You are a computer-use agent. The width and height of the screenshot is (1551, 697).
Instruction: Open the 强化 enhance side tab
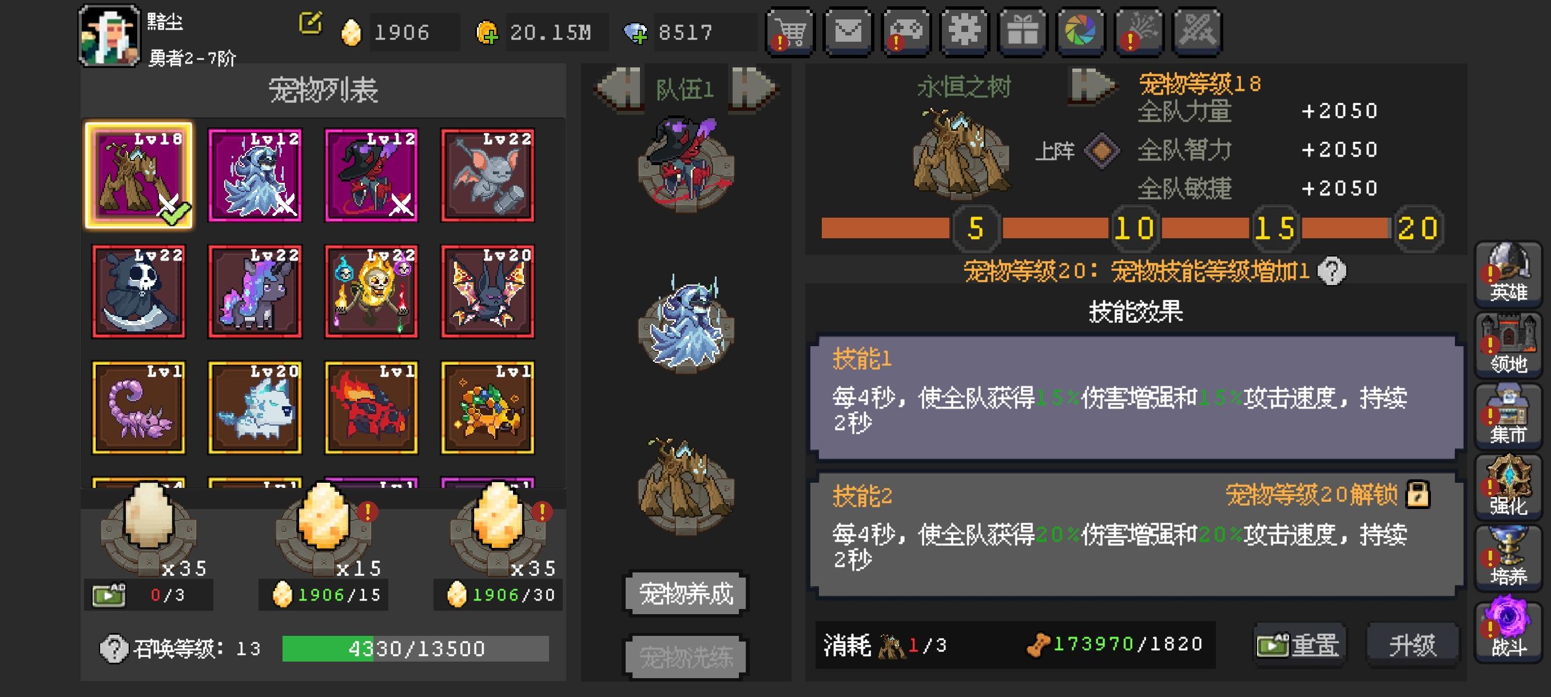click(1508, 488)
